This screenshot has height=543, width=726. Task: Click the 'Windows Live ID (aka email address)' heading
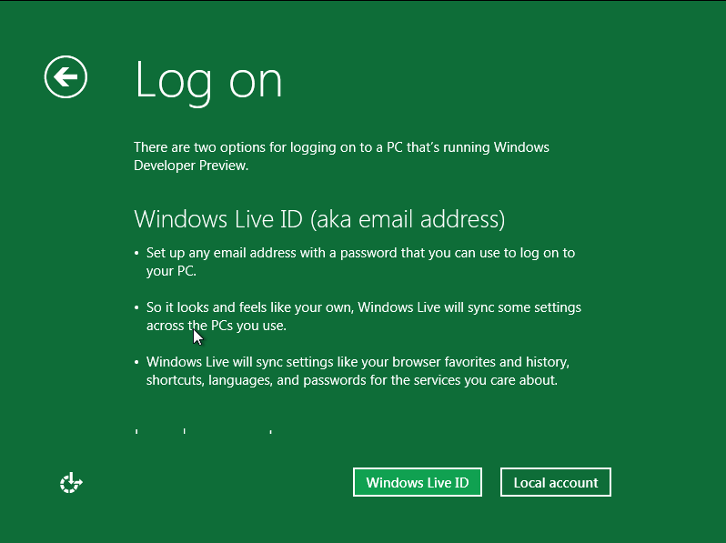(319, 219)
